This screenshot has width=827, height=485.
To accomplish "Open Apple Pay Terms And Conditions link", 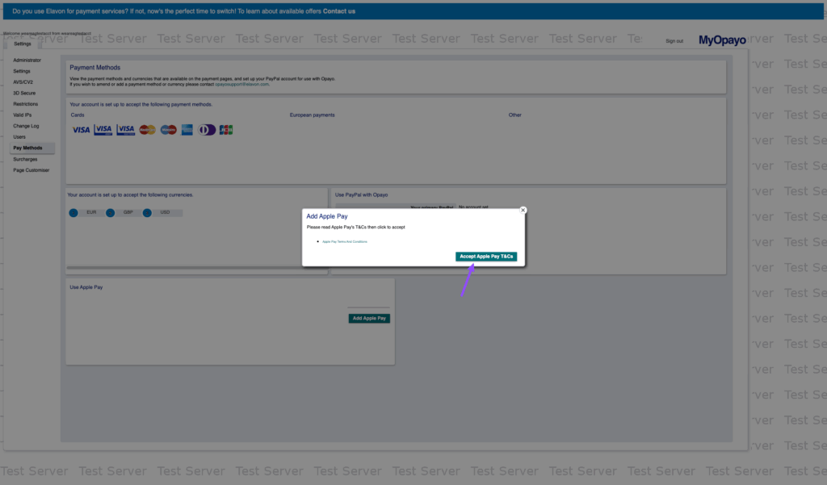I will click(345, 241).
